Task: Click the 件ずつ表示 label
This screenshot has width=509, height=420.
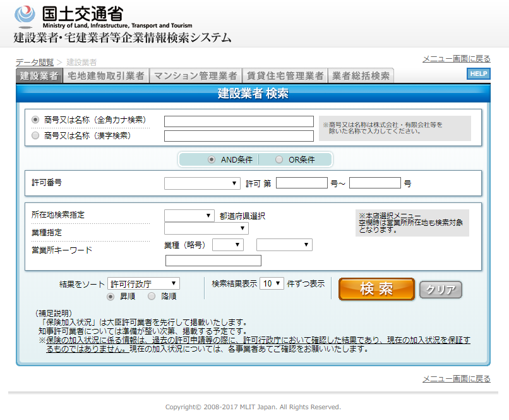Action: [x=306, y=283]
